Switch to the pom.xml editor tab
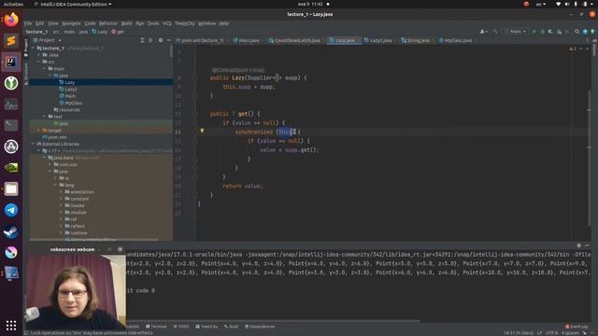The height and width of the screenshot is (336, 598). pyautogui.click(x=202, y=40)
